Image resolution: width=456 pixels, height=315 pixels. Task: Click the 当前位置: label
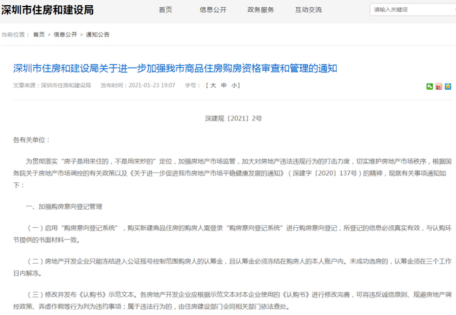pos(16,34)
